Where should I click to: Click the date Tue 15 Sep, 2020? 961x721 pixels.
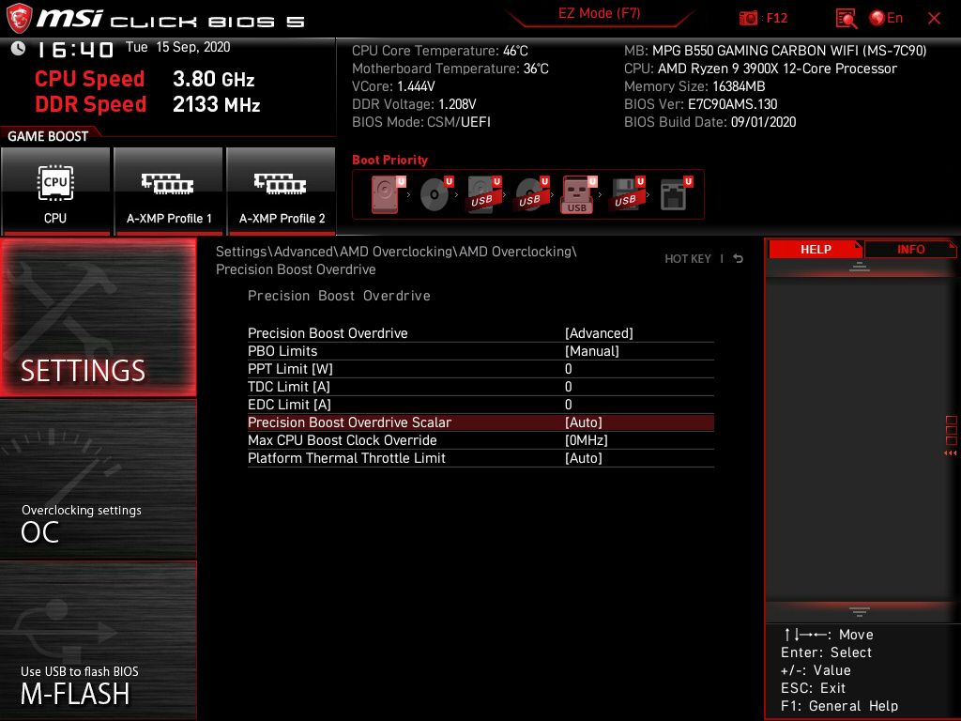pyautogui.click(x=177, y=47)
